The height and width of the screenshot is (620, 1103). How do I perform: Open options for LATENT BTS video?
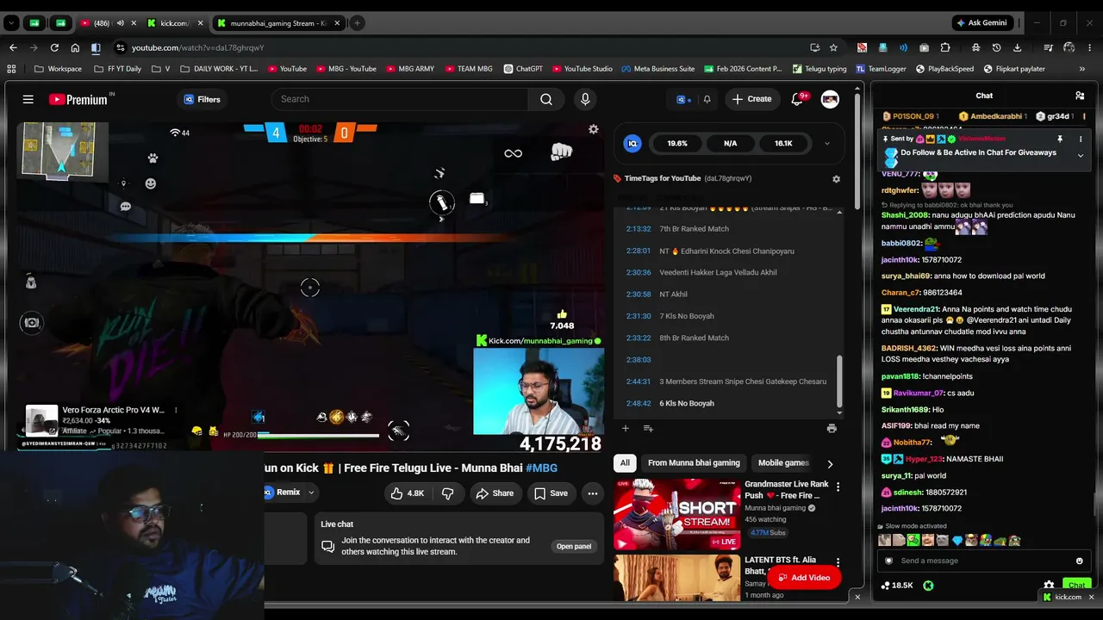[x=838, y=563]
